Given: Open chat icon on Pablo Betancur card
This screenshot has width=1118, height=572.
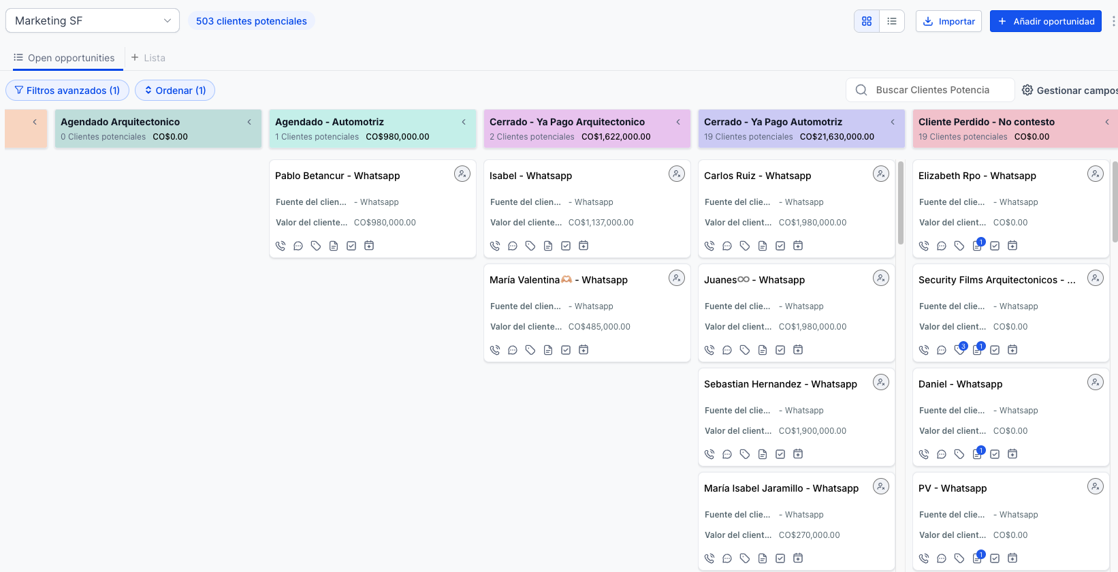Looking at the screenshot, I should pos(298,246).
